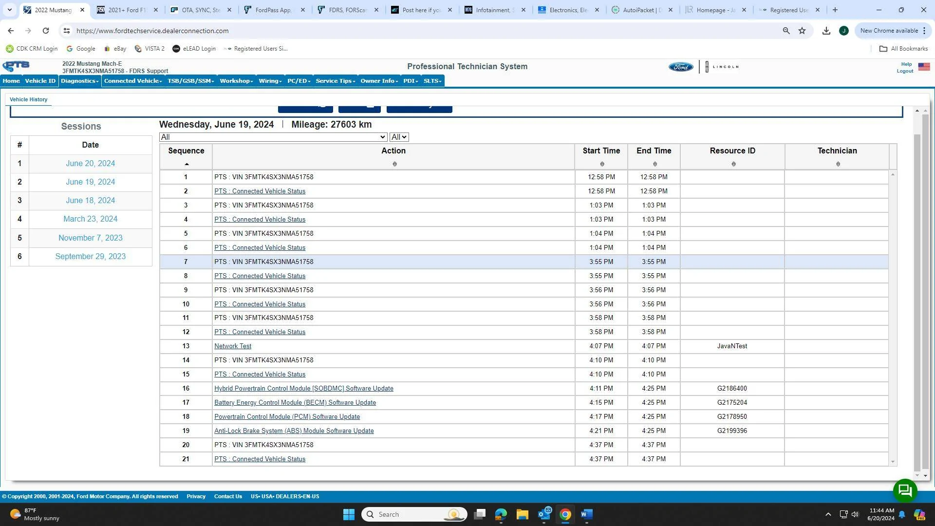This screenshot has width=935, height=526.
Task: Click the weather widget in taskbar
Action: [x=35, y=514]
